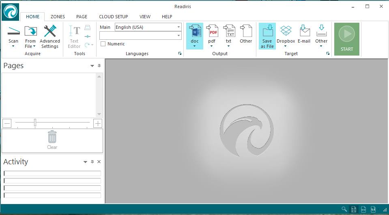
Task: Expand the doc format dropdown arrow
Action: (195, 46)
